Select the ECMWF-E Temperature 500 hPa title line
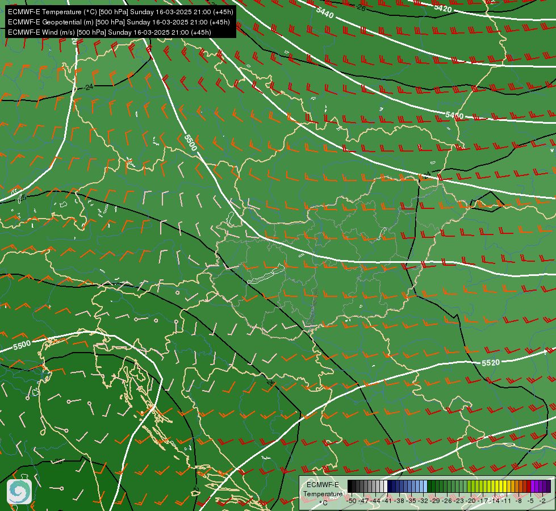The image size is (556, 511). [x=120, y=12]
